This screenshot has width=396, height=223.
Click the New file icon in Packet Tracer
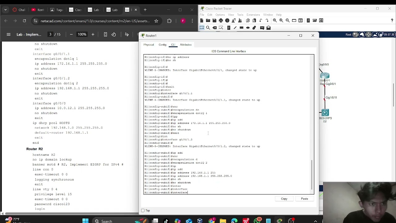[202, 20]
